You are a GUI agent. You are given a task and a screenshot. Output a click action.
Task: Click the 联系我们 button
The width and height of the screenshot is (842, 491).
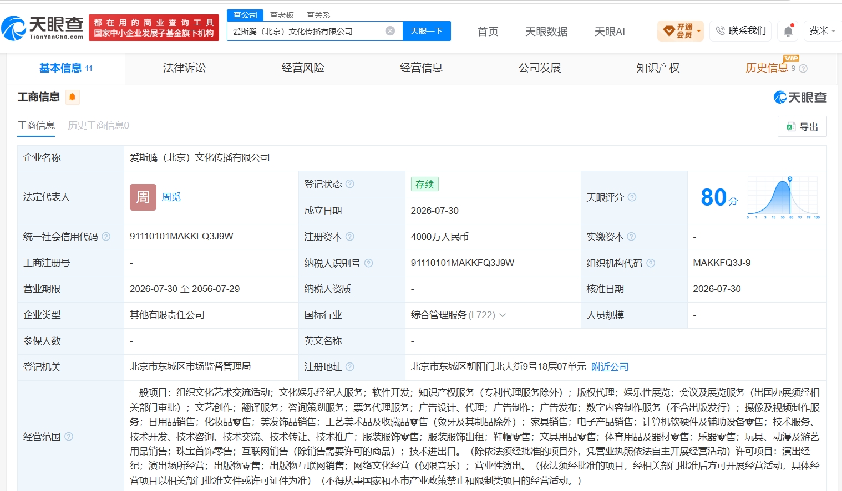pyautogui.click(x=740, y=31)
